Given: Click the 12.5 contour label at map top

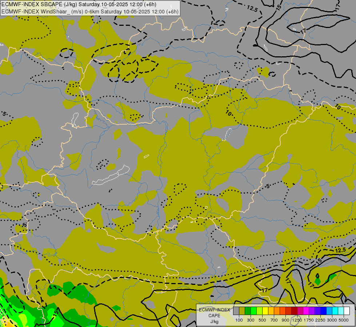Looking at the screenshot, I should click(x=252, y=9).
